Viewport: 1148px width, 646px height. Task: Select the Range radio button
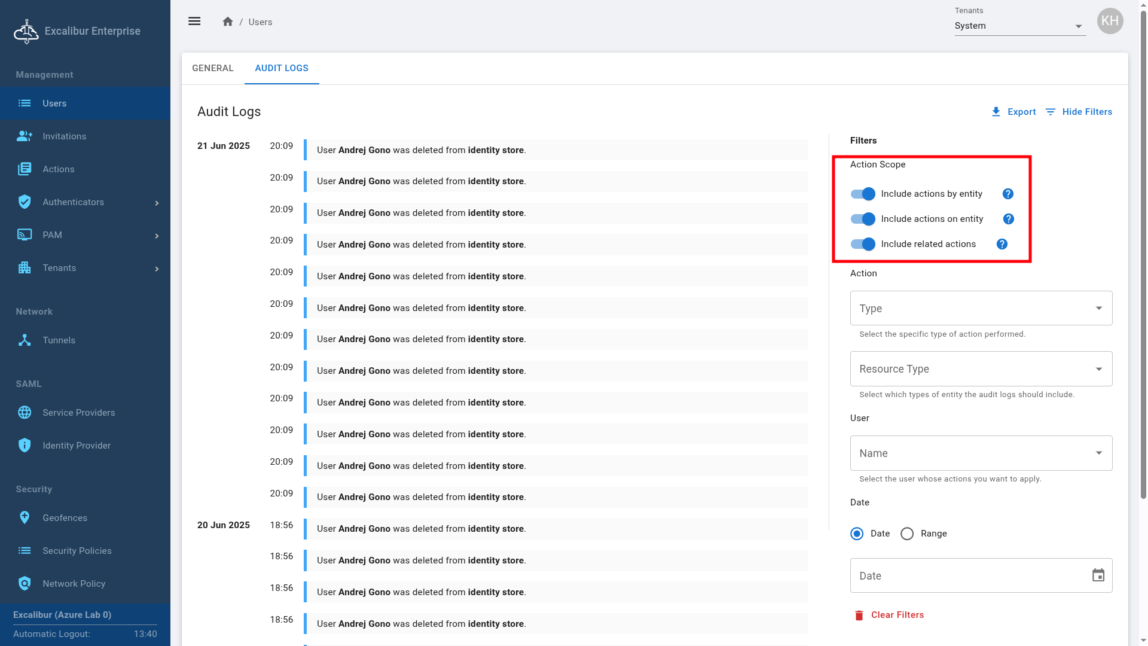[907, 534]
